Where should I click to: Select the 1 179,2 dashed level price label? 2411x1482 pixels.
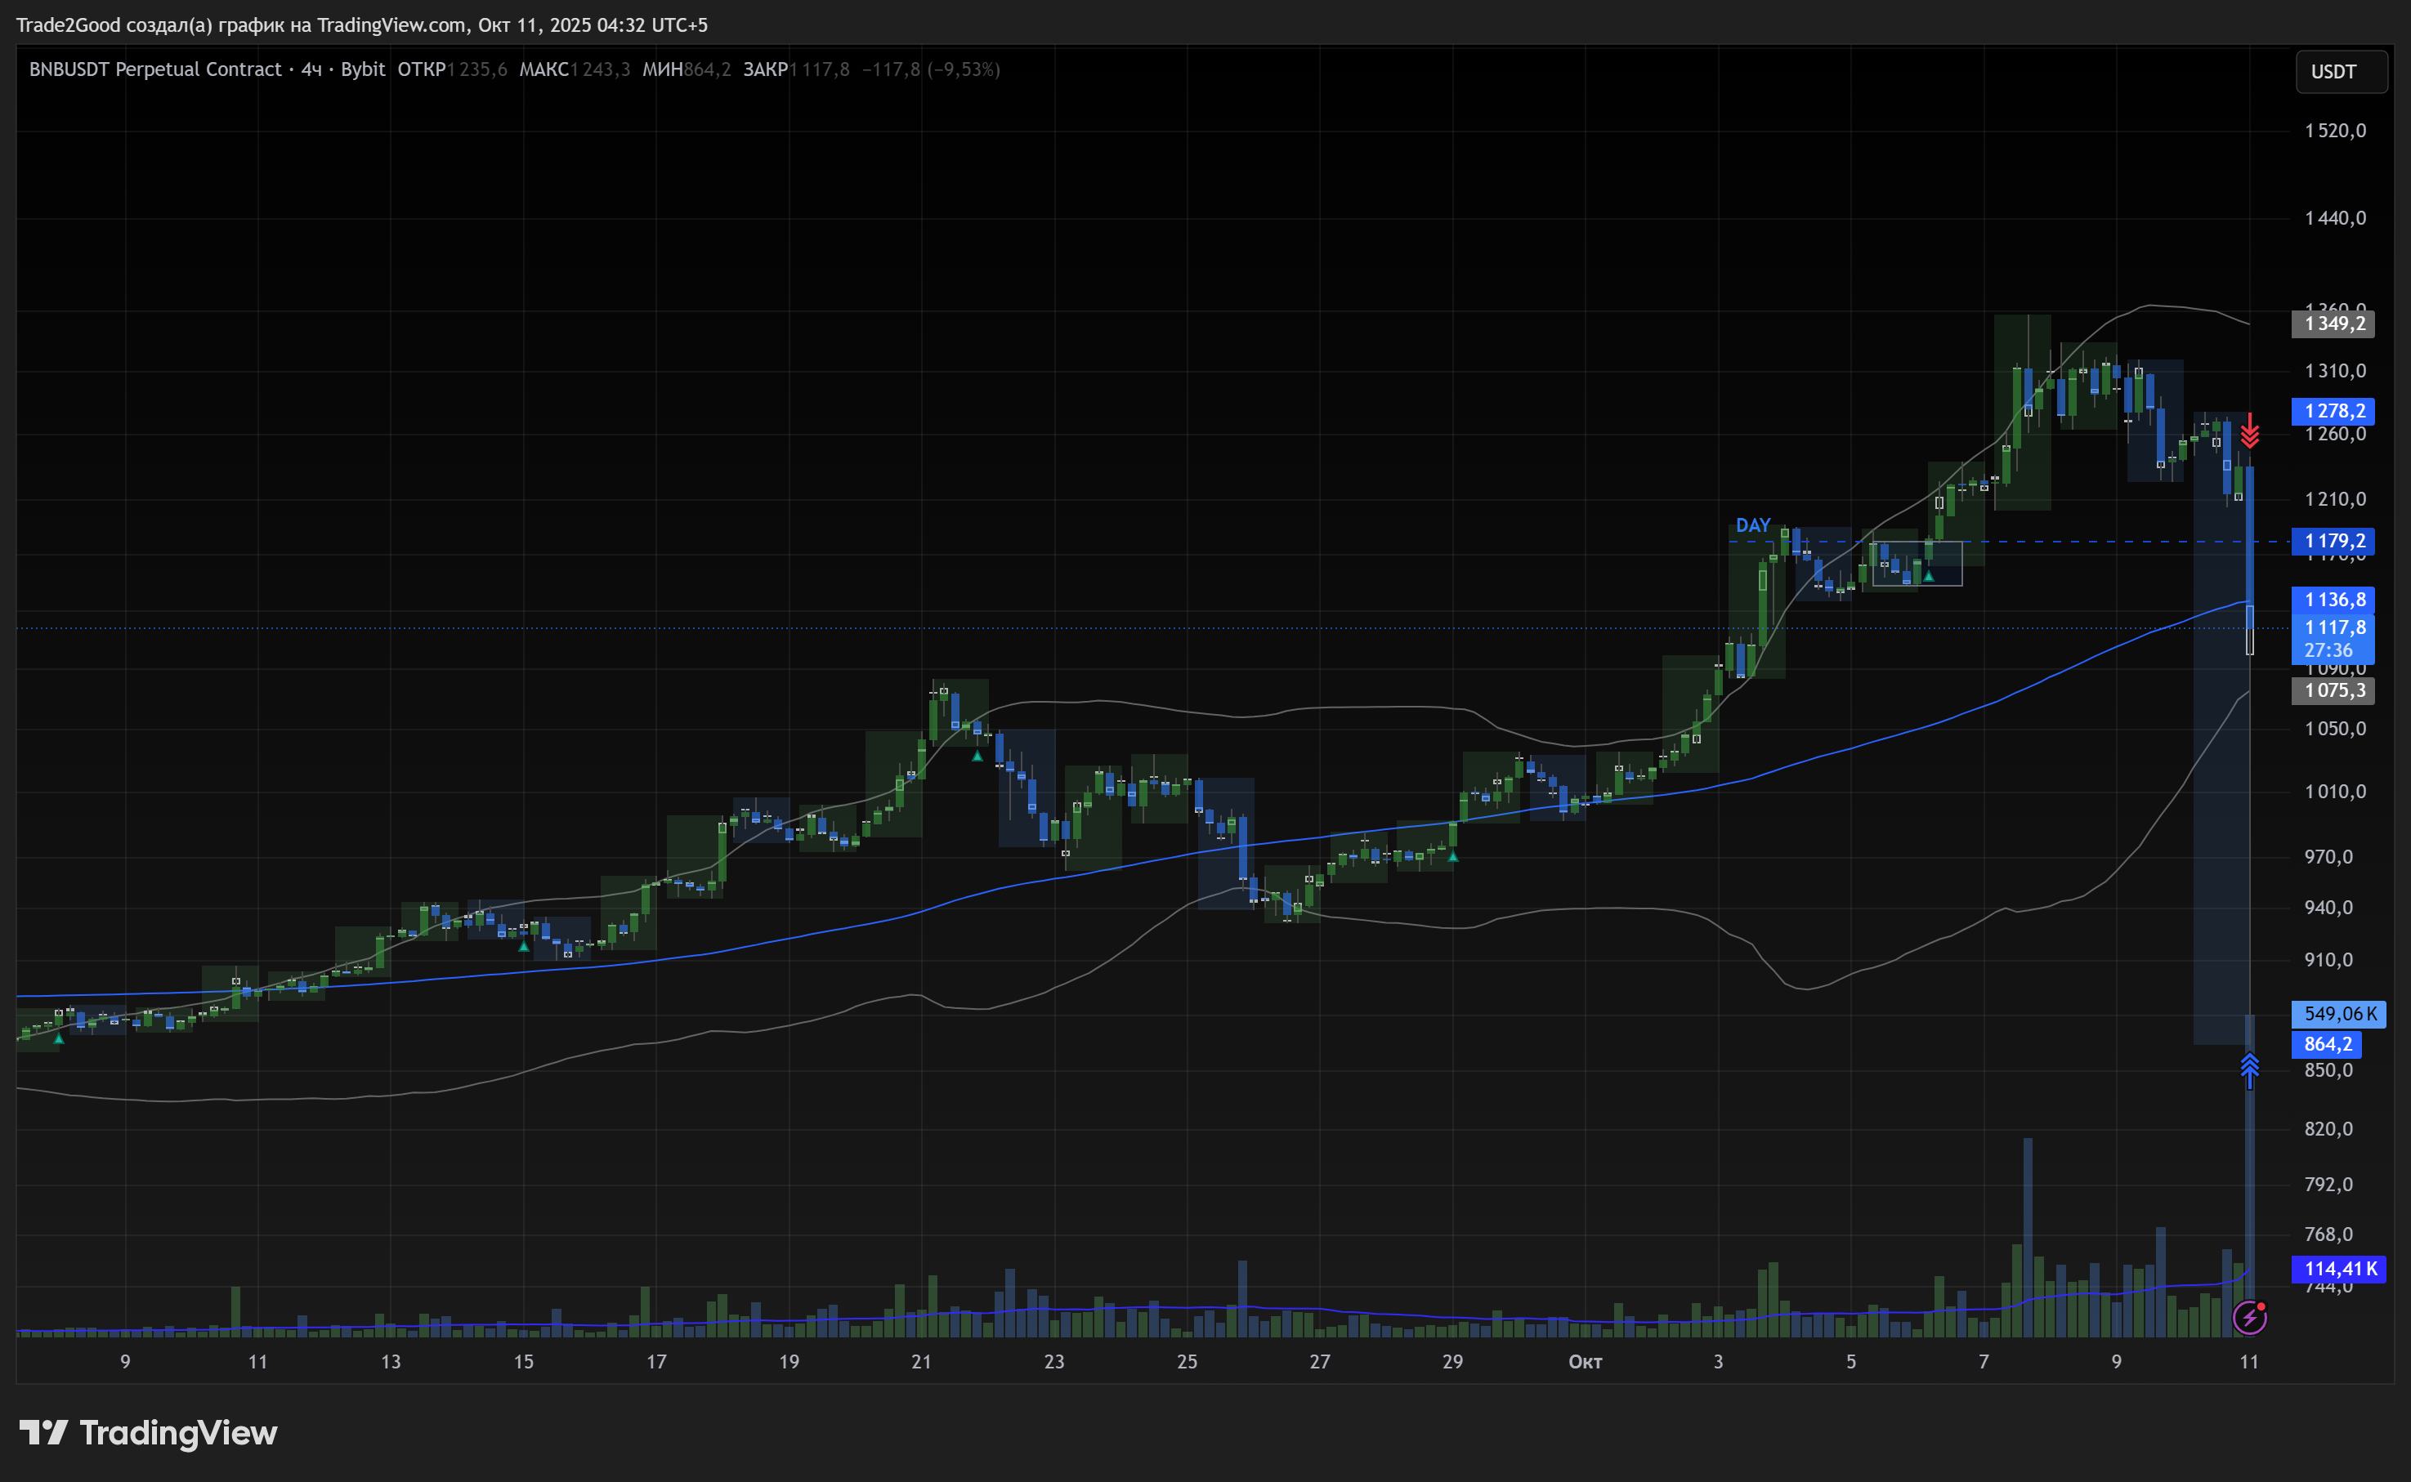(x=2333, y=541)
